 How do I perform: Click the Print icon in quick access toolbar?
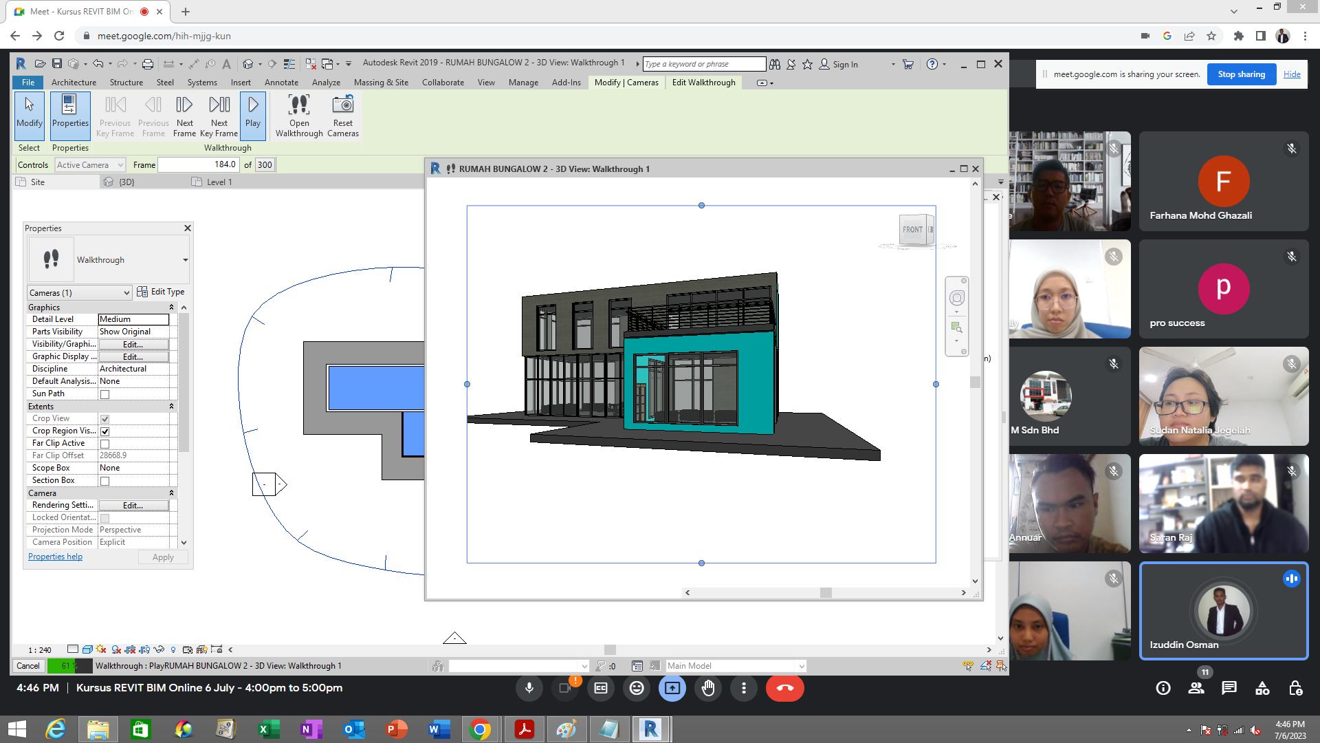(x=147, y=64)
